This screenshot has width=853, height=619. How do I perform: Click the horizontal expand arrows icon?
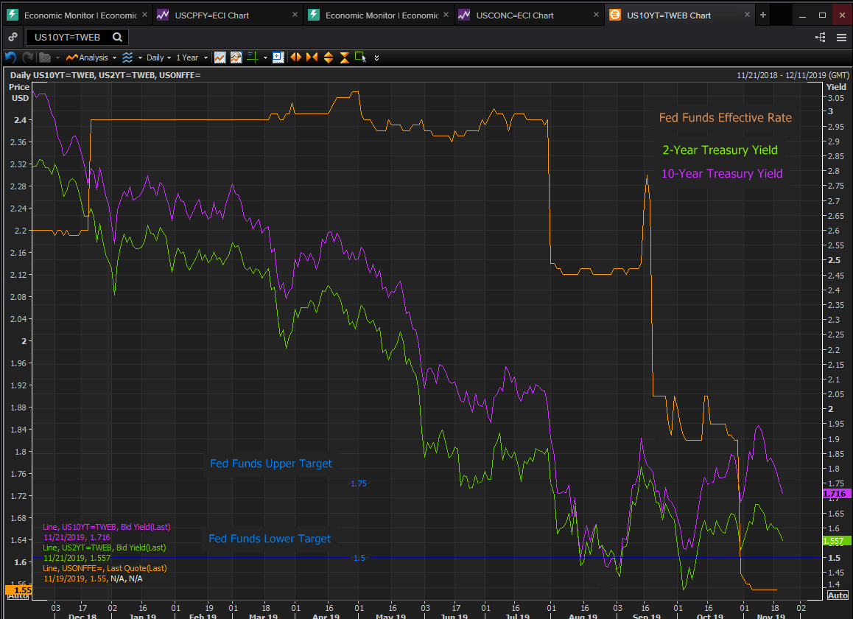coord(295,57)
